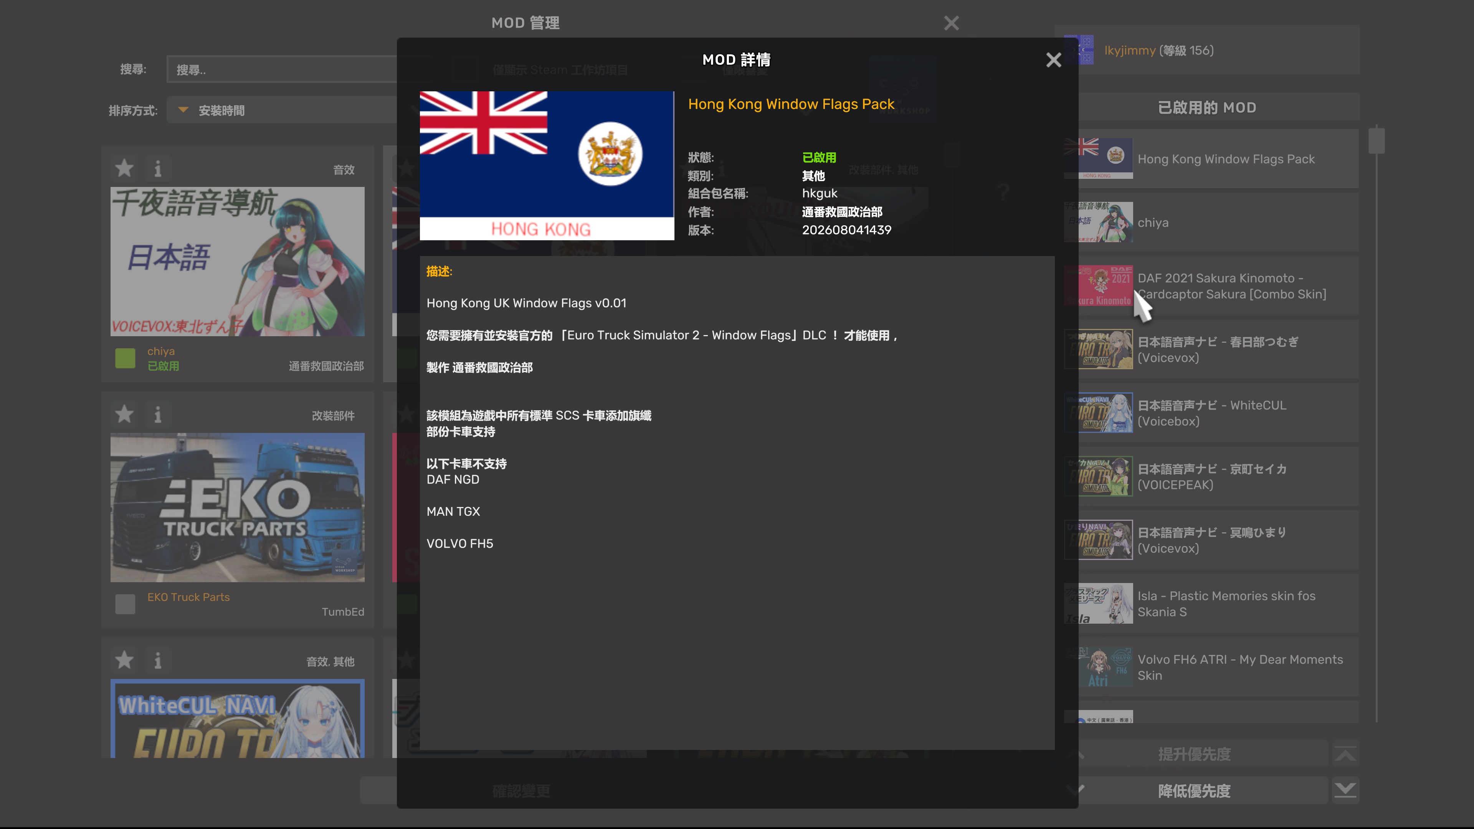Click the green 已啟用 status value in details

(819, 157)
